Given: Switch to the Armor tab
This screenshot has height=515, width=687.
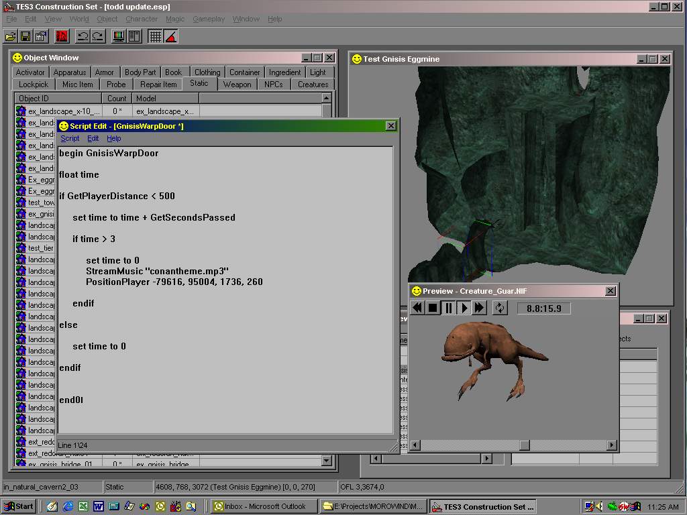Looking at the screenshot, I should [104, 72].
